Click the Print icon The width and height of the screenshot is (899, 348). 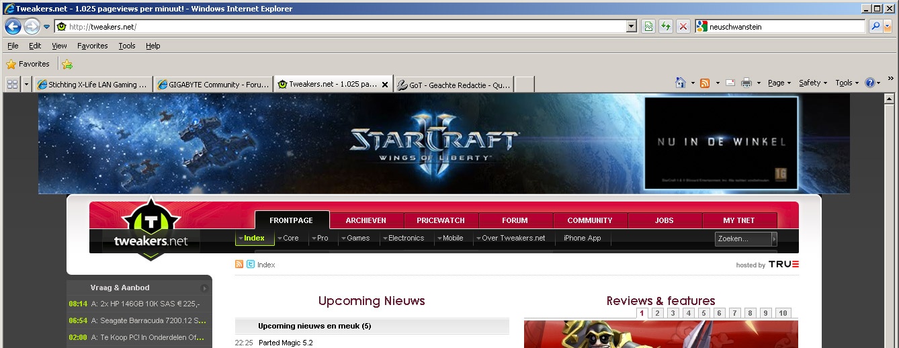point(746,83)
